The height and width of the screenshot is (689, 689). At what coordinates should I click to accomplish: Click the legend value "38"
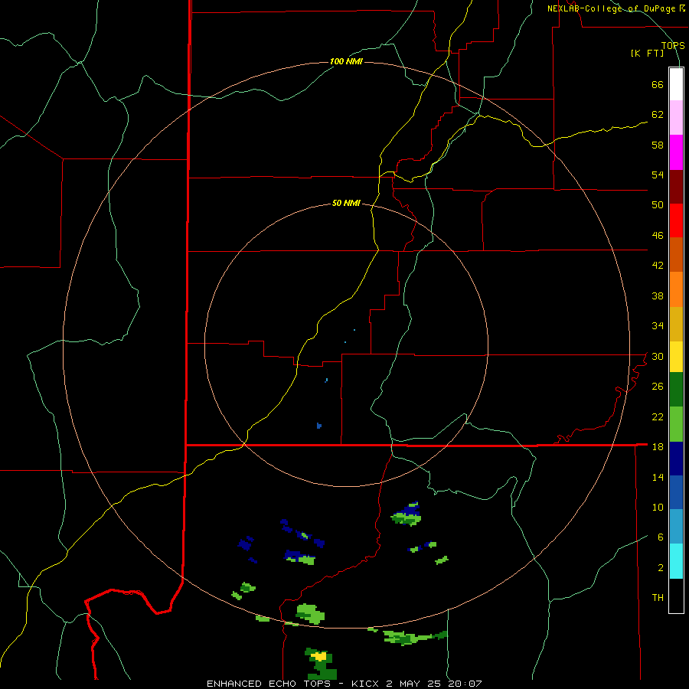pyautogui.click(x=658, y=296)
